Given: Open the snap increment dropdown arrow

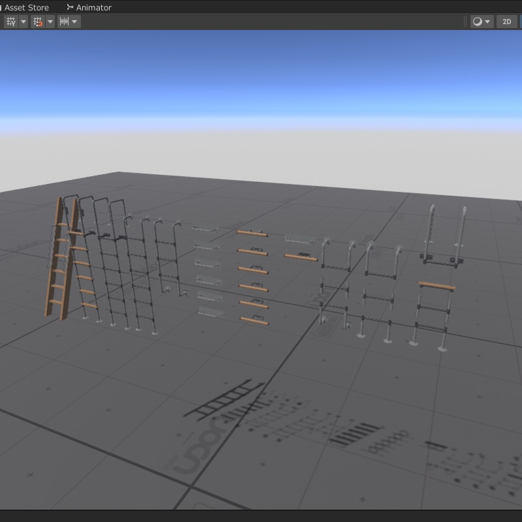Looking at the screenshot, I should point(74,22).
